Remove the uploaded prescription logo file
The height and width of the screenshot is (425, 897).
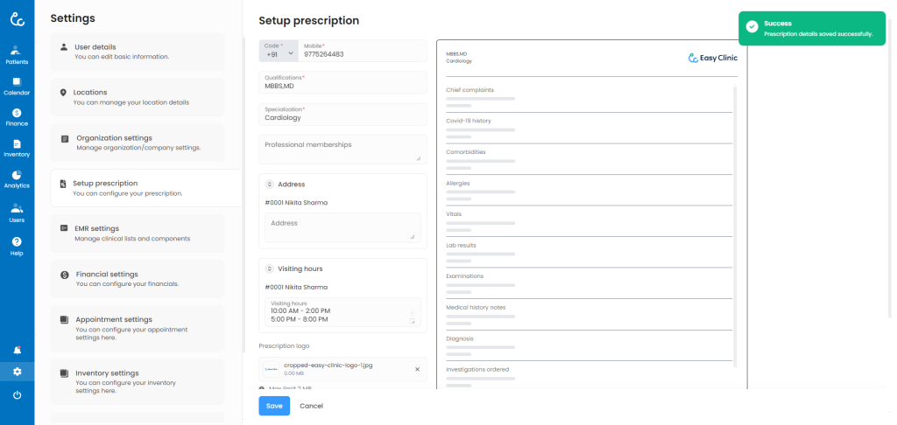[417, 369]
